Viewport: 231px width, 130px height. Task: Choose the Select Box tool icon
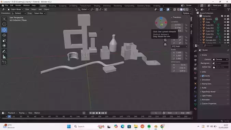pyautogui.click(x=4, y=19)
